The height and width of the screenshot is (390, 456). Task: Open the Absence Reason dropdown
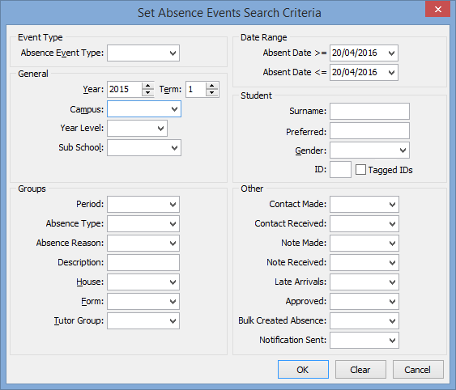[x=143, y=244]
